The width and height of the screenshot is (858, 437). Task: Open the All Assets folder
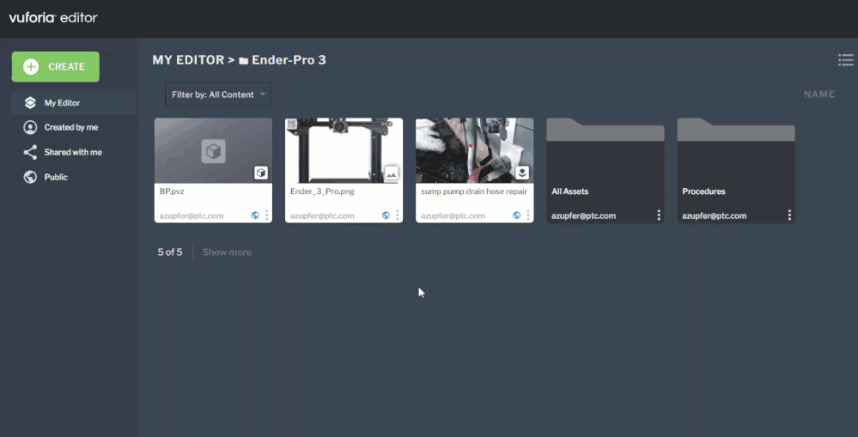click(x=605, y=170)
